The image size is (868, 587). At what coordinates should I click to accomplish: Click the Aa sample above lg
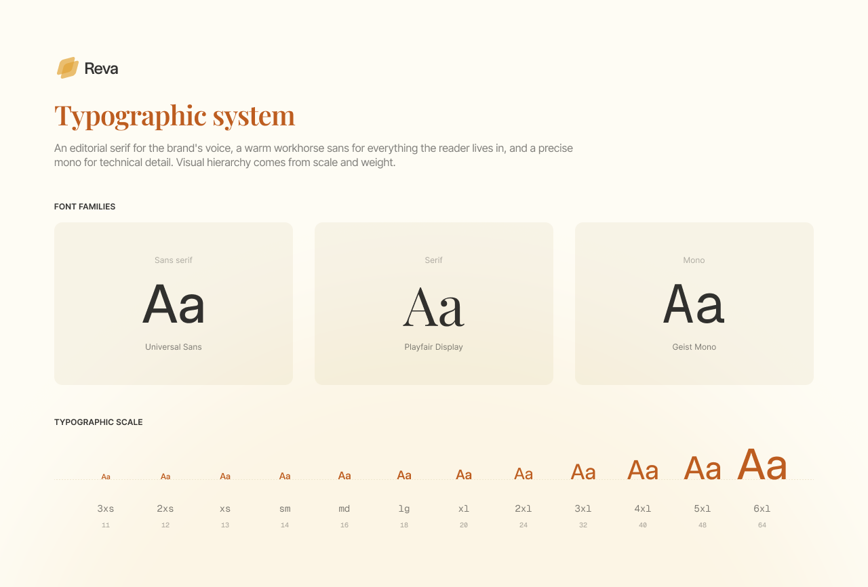point(404,475)
